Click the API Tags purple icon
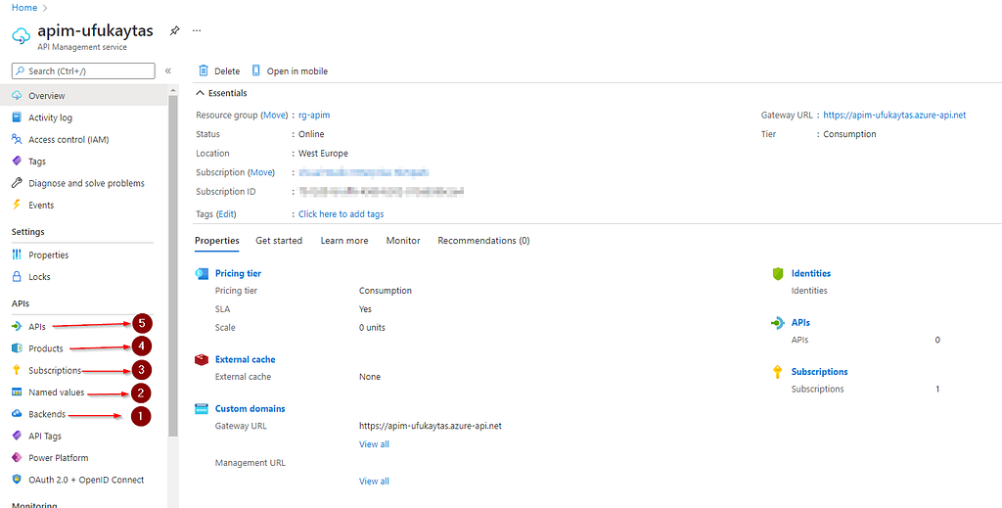Screen dimensions: 1002x508 point(18,436)
